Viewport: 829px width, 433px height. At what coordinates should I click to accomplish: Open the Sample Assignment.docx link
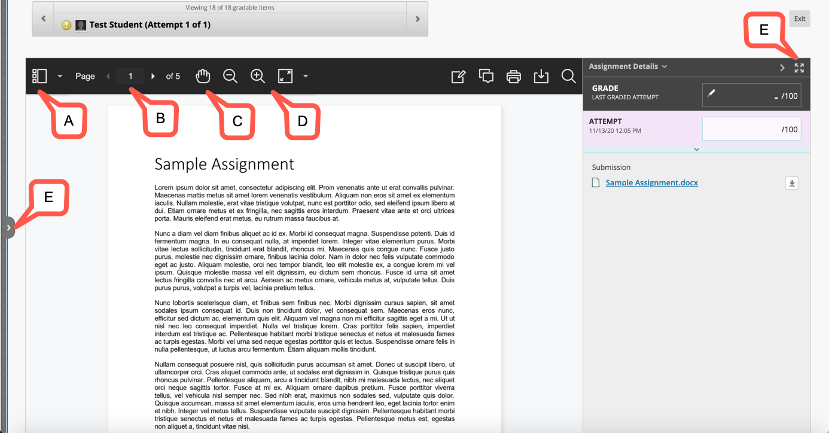652,183
